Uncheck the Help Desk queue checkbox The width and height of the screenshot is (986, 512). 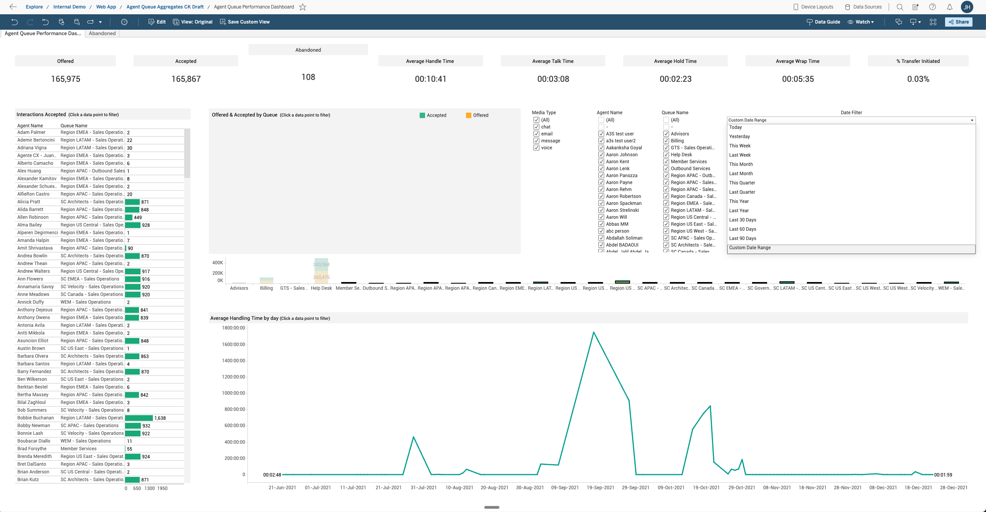click(666, 155)
